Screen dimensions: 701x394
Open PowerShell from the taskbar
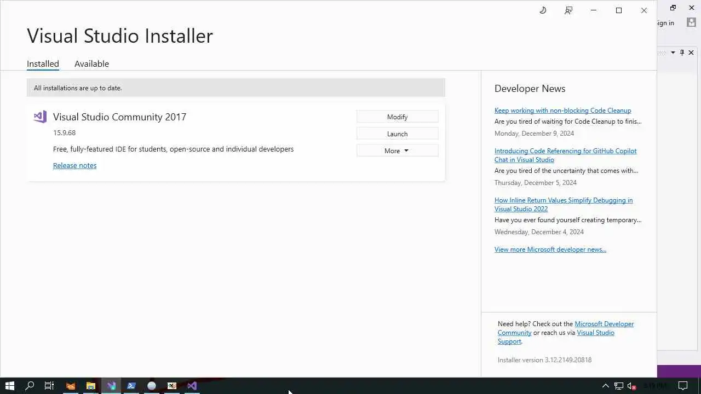131,386
